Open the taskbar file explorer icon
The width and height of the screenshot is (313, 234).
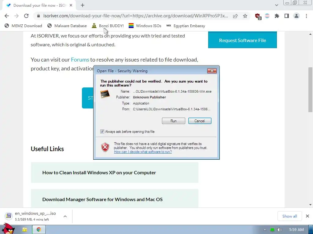pos(25,230)
